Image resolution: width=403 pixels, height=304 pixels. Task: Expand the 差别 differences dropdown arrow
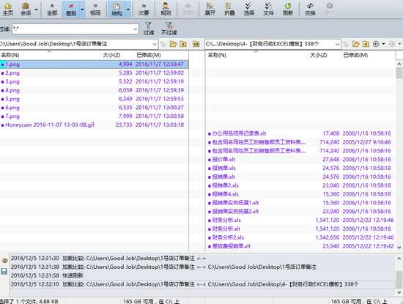tap(82, 10)
